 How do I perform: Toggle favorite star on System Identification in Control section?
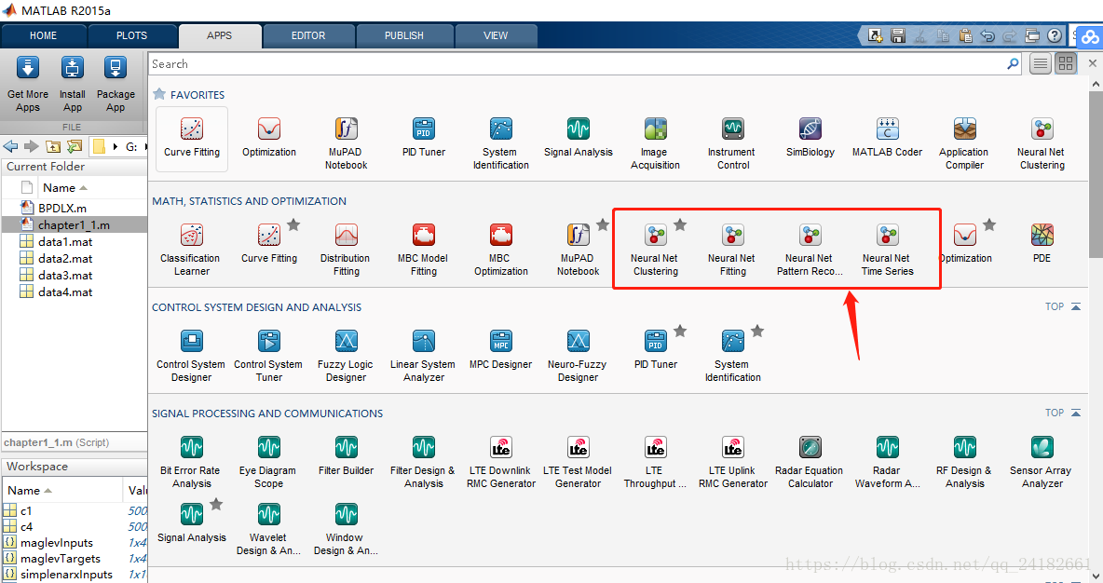[x=757, y=332]
